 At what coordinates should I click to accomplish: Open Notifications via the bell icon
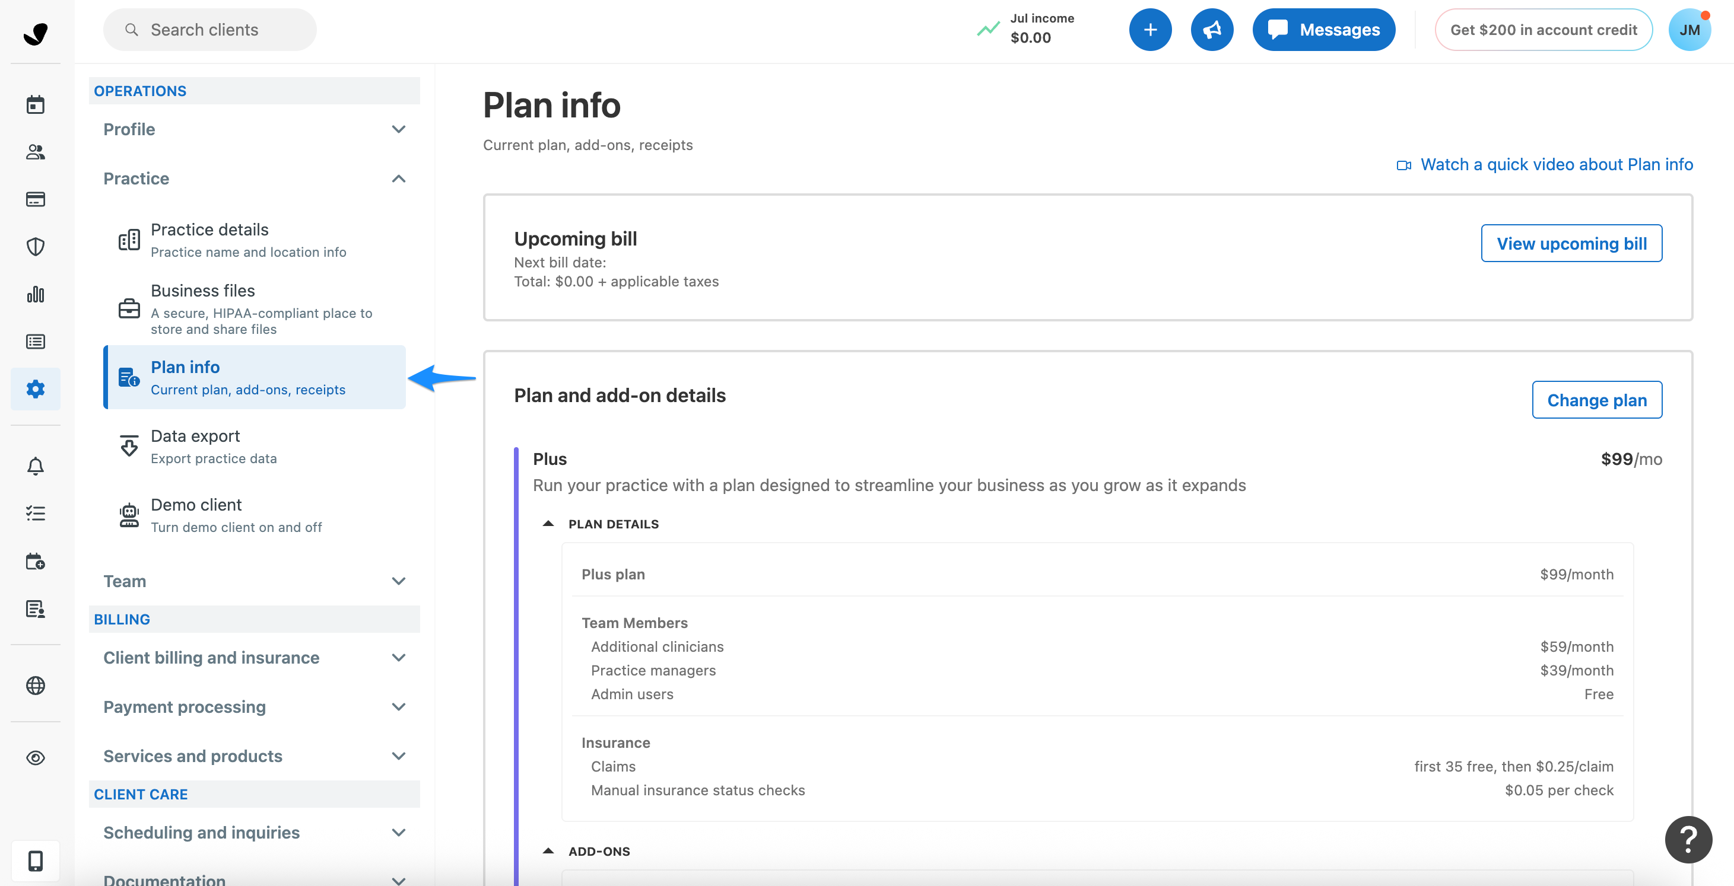(35, 466)
